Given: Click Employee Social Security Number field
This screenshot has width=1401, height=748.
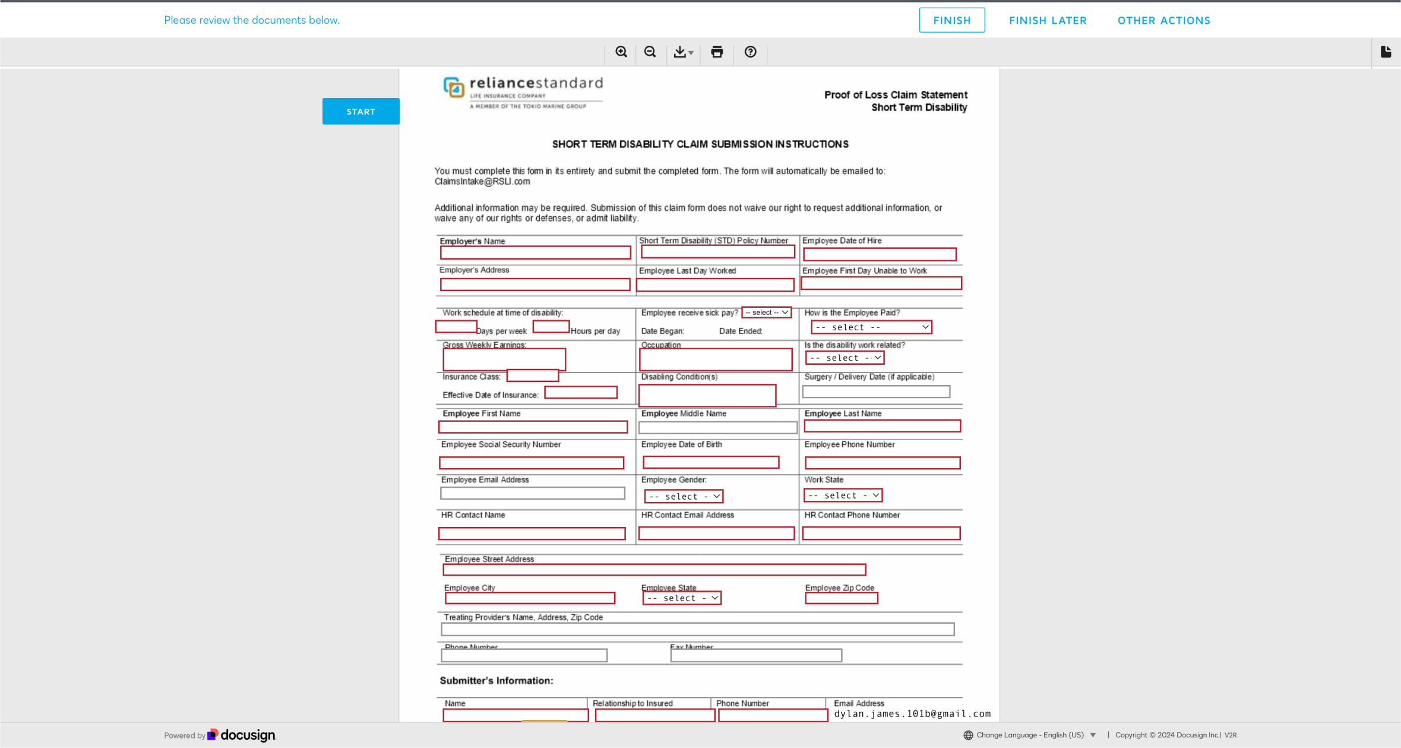Looking at the screenshot, I should [x=532, y=463].
